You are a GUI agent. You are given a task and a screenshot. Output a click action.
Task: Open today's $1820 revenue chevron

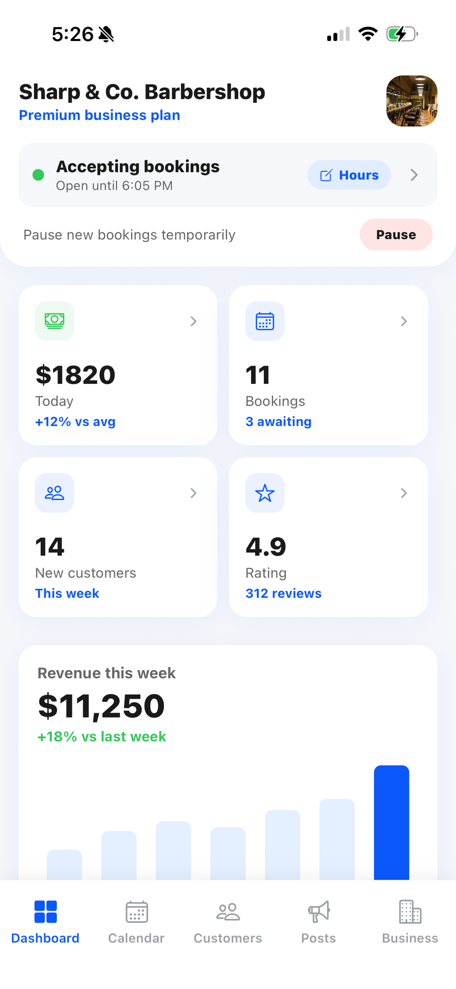pos(194,321)
